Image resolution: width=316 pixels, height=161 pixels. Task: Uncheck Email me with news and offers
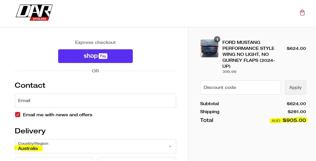pyautogui.click(x=18, y=115)
